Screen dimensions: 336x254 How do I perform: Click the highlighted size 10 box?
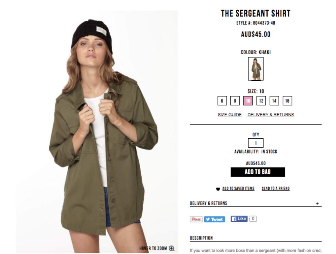[x=248, y=101]
